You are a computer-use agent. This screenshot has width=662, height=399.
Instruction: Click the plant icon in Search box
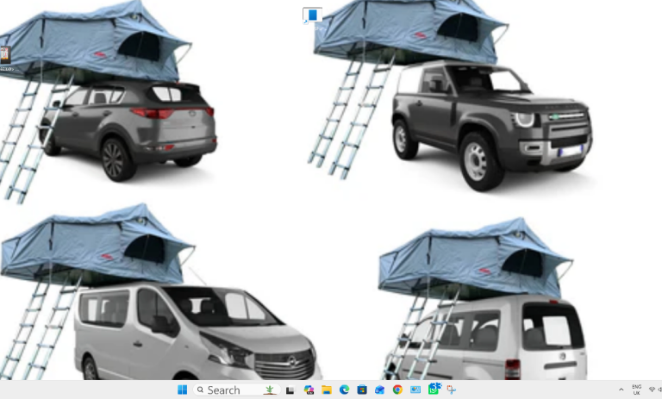(x=269, y=390)
